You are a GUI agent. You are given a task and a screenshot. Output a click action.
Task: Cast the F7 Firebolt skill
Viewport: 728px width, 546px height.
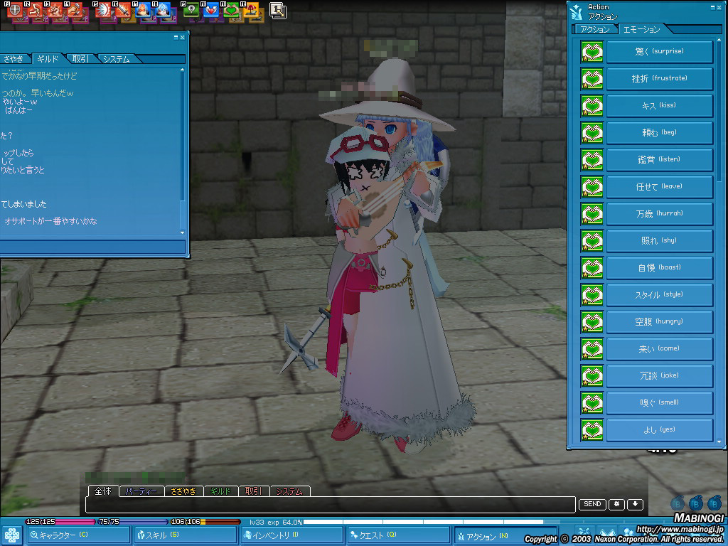coord(143,10)
